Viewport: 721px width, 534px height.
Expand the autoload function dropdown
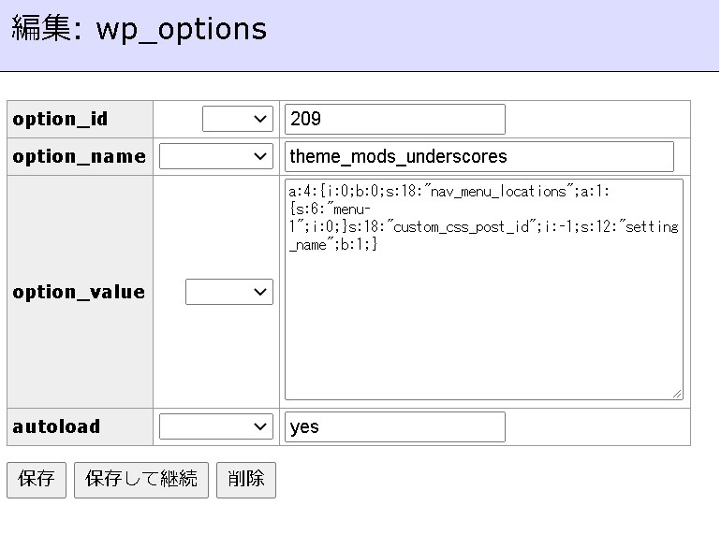216,426
